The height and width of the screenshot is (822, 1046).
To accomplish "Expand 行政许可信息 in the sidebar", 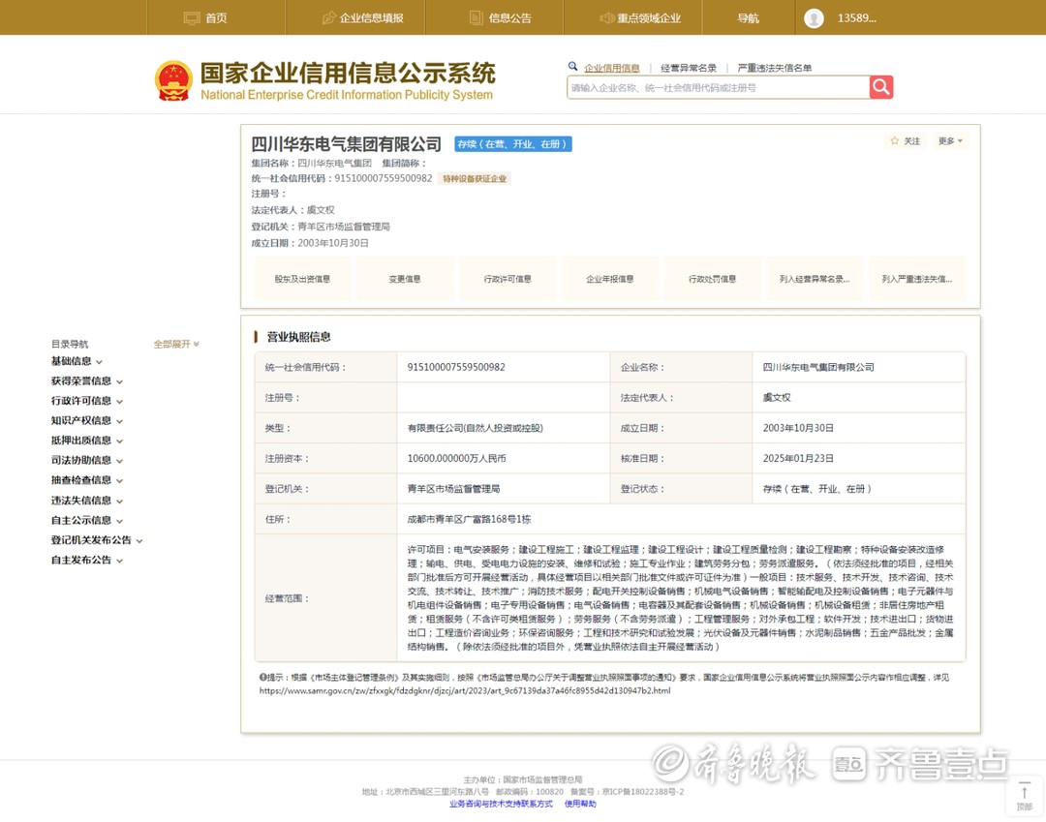I will [x=87, y=401].
